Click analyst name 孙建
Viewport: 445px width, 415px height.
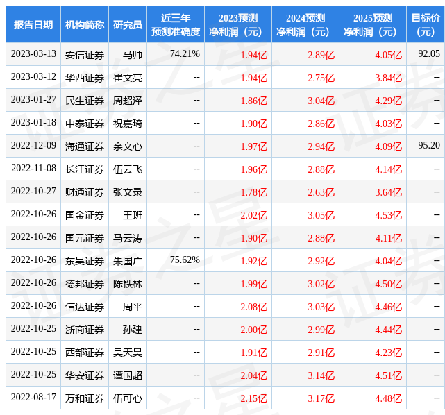[x=133, y=330]
